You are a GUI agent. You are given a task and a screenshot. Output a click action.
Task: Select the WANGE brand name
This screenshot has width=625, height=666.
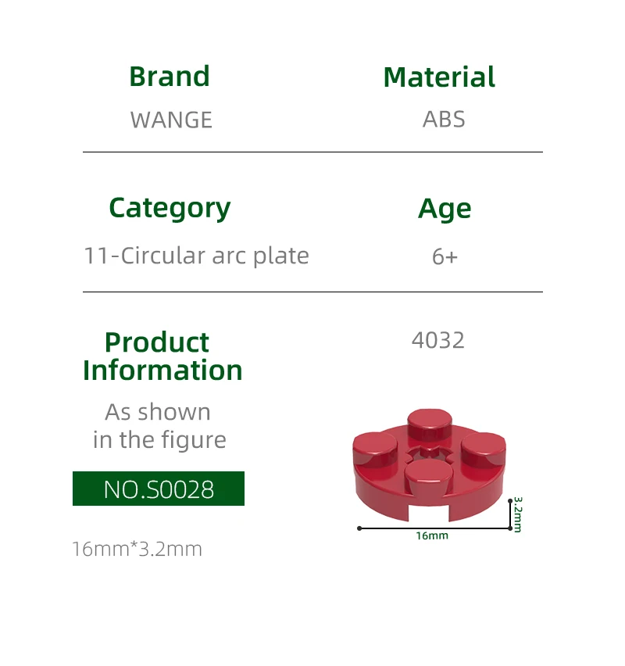(x=171, y=120)
